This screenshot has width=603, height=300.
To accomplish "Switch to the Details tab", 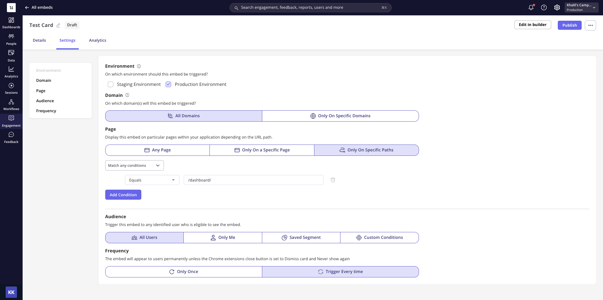I will (39, 40).
